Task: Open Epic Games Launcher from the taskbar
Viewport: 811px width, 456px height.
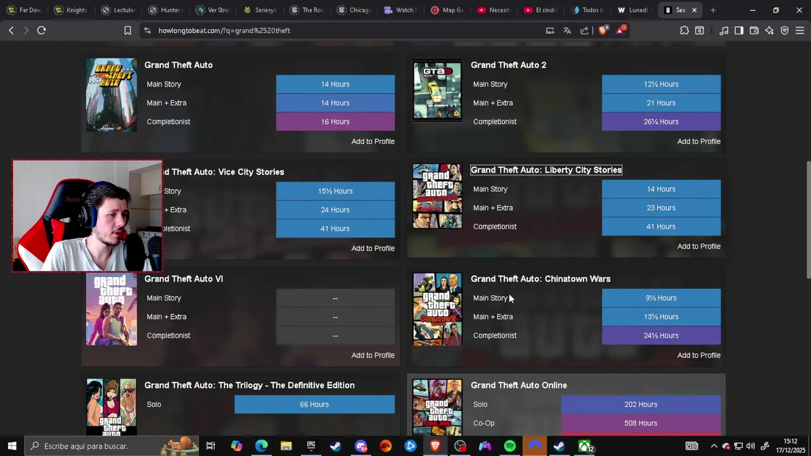Action: (311, 446)
